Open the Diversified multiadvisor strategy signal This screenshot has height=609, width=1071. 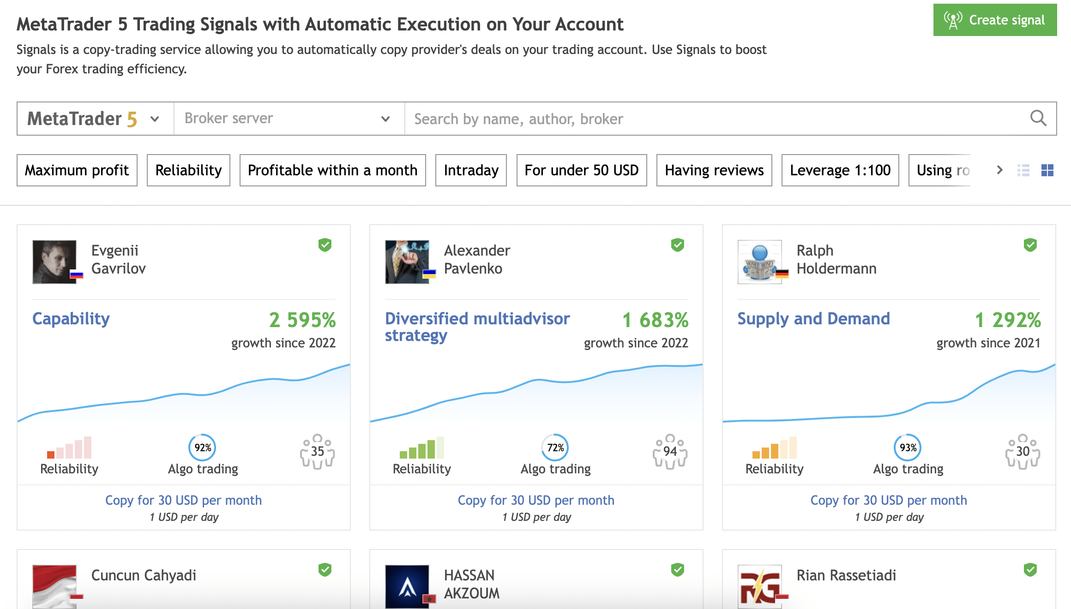click(x=477, y=327)
